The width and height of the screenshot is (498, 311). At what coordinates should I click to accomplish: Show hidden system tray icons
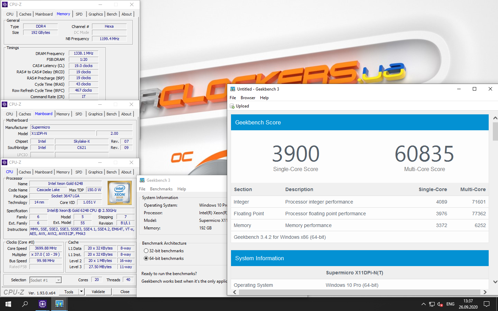point(423,304)
